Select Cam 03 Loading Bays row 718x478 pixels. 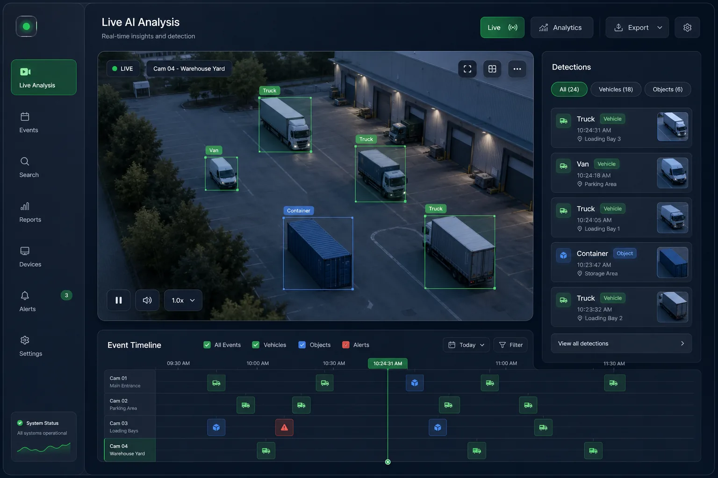click(130, 427)
